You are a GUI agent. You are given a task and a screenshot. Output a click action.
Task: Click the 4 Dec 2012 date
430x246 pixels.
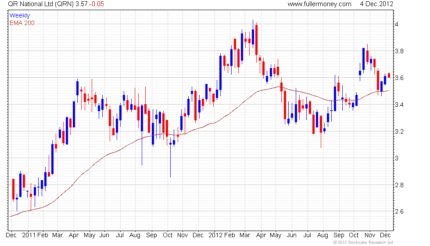(376, 4)
